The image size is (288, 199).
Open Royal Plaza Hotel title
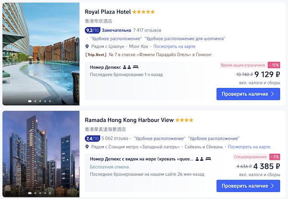point(108,12)
